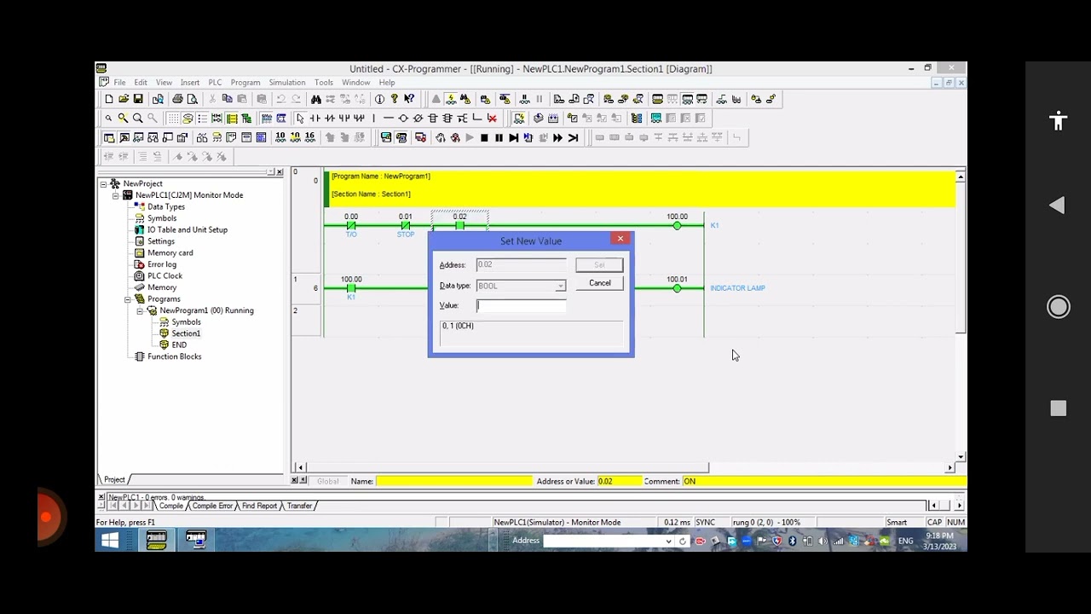Open the Tools menu
This screenshot has height=614, width=1091.
(x=324, y=83)
